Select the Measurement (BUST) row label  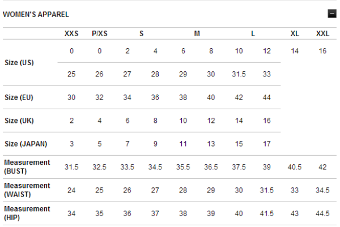[27, 167]
